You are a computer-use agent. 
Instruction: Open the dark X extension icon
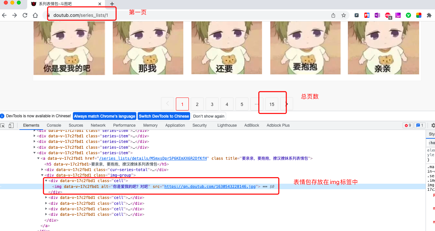point(357,15)
